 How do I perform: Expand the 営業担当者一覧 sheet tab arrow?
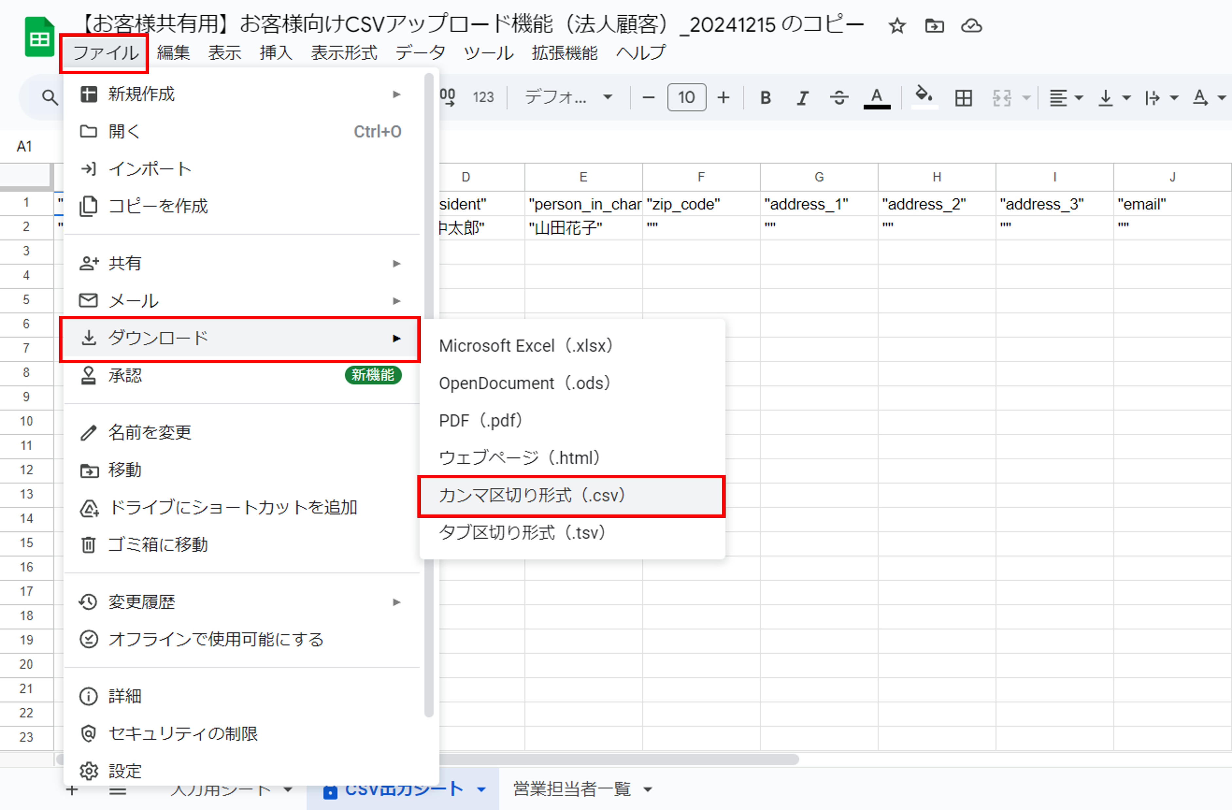(x=647, y=789)
